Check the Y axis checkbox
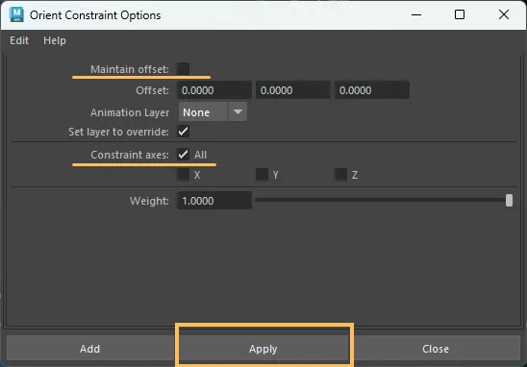Viewport: 527px width, 367px height. 262,175
